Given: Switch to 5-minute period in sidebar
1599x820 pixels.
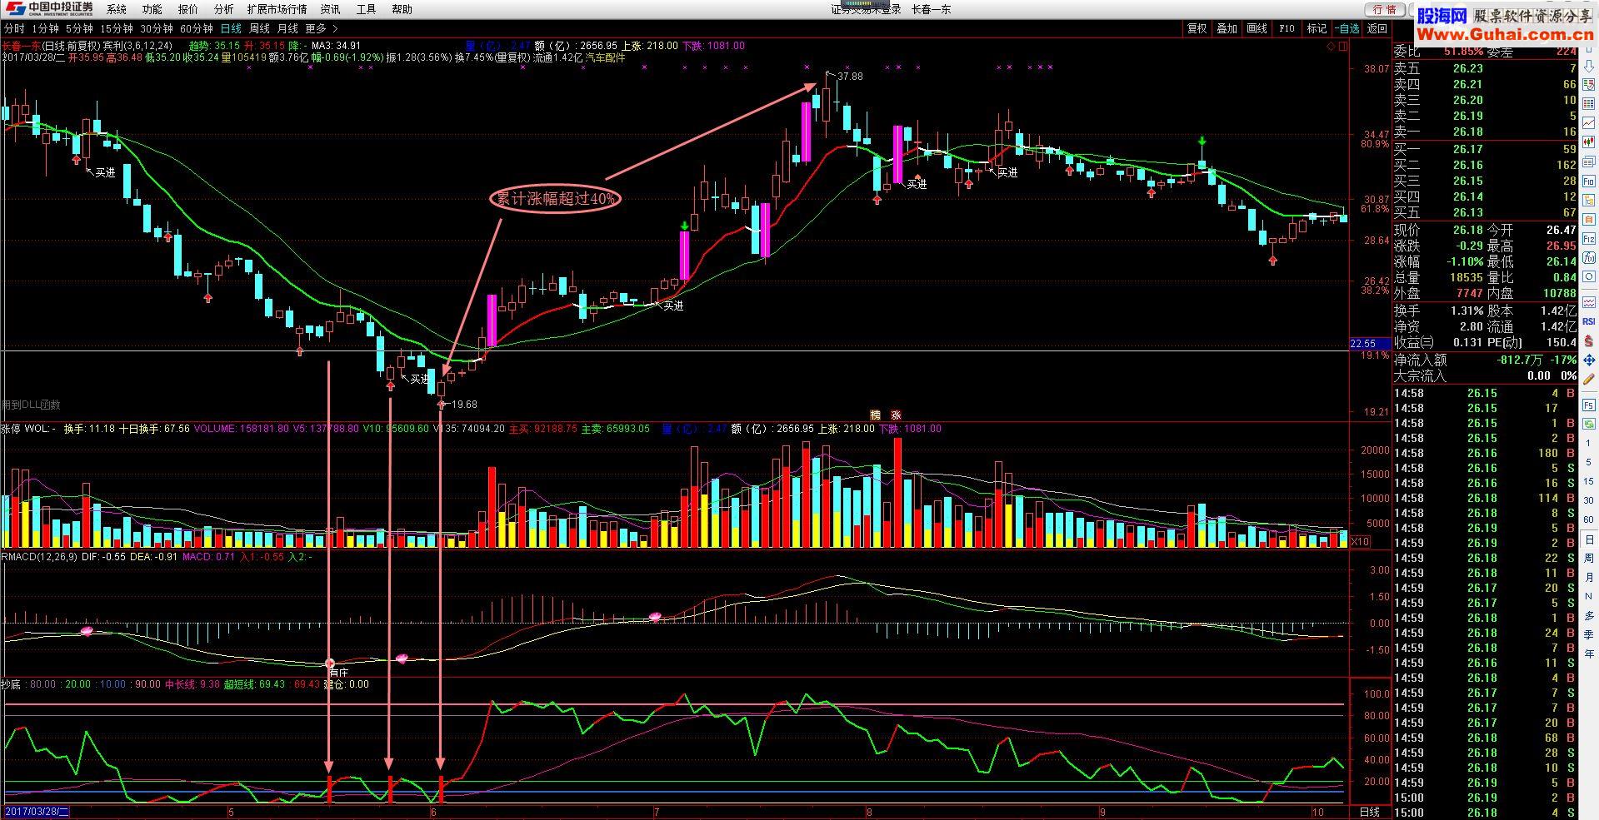Looking at the screenshot, I should (x=1589, y=462).
